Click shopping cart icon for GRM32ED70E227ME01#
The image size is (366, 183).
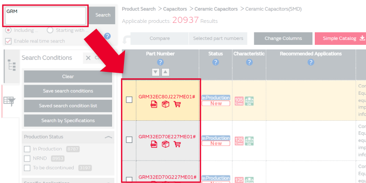177,144
